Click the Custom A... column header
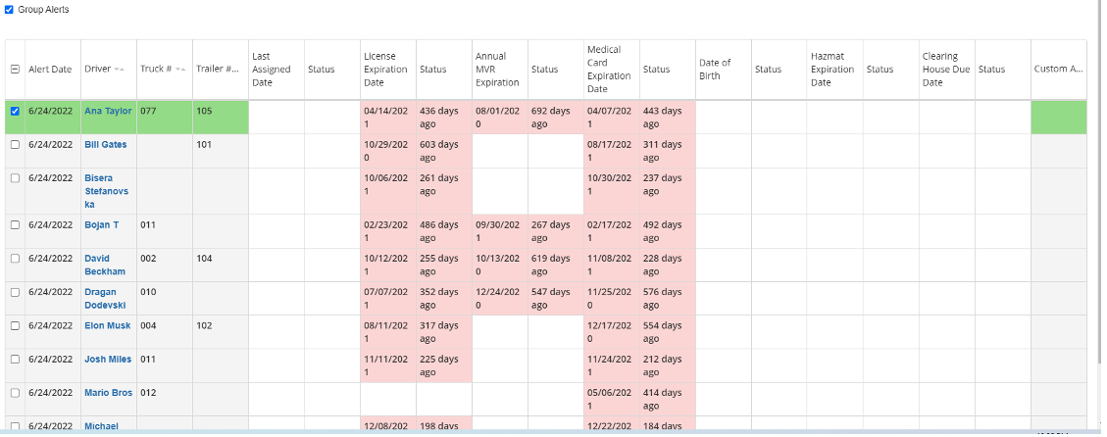The image size is (1107, 437). pyautogui.click(x=1058, y=70)
